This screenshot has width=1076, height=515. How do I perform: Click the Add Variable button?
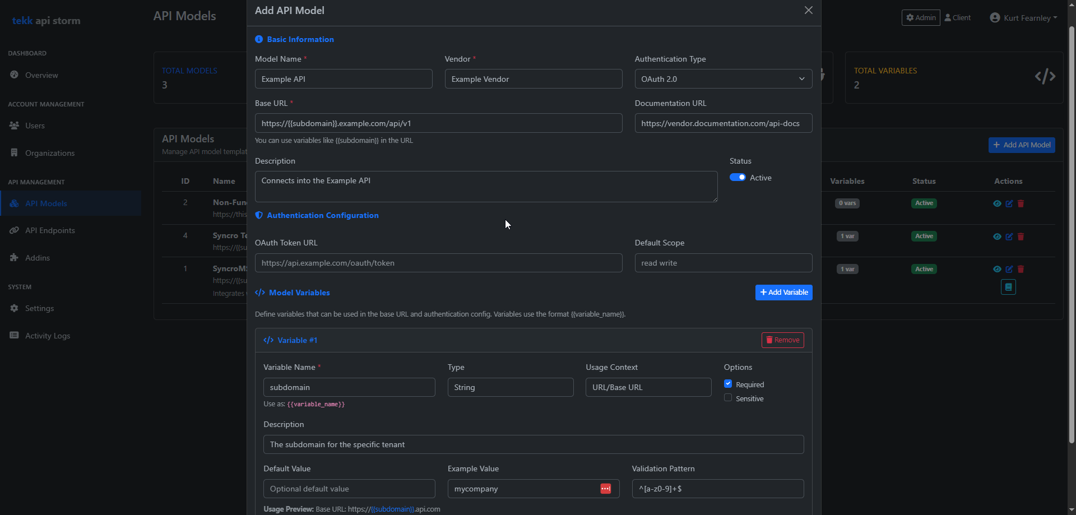783,292
